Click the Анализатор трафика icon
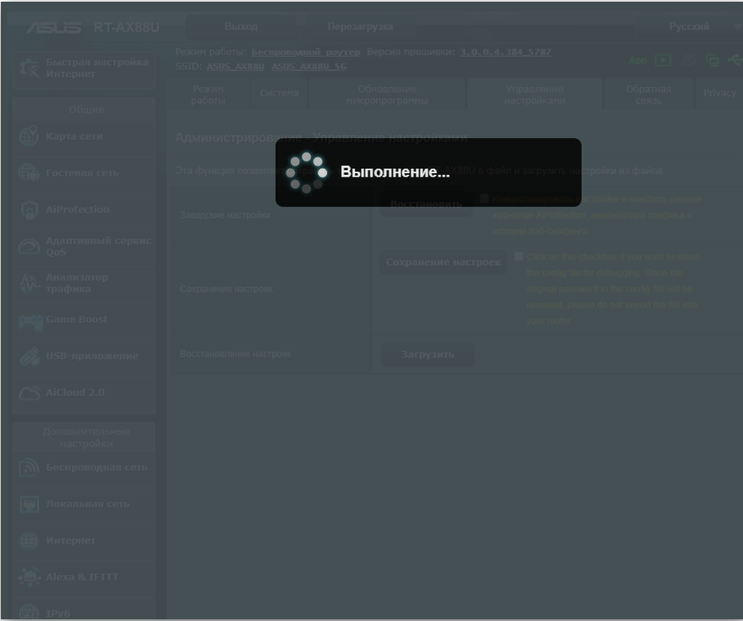 [x=29, y=283]
